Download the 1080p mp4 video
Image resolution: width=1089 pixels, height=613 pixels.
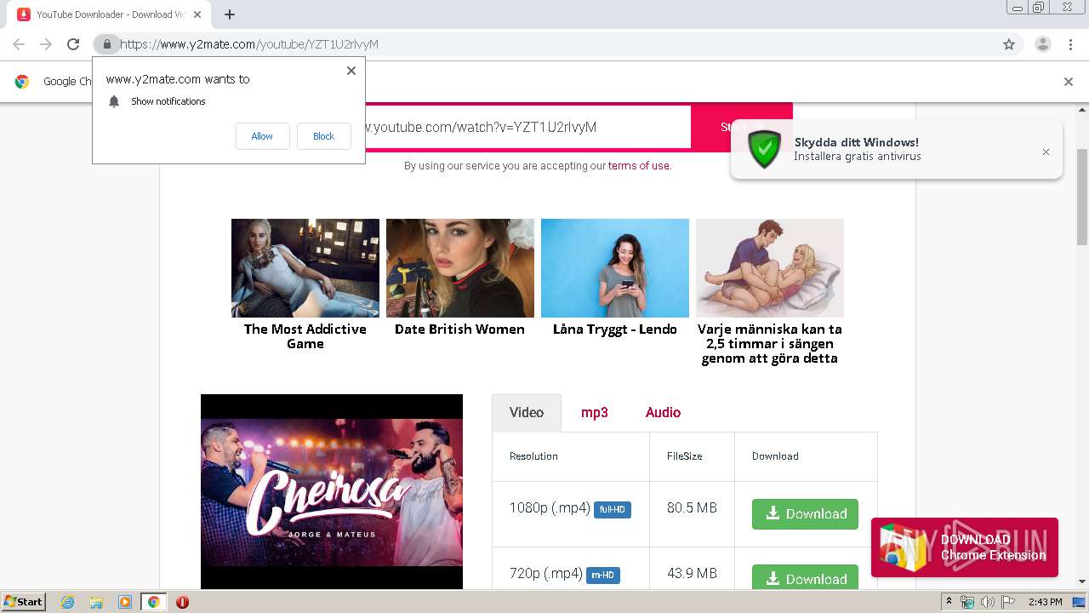805,514
